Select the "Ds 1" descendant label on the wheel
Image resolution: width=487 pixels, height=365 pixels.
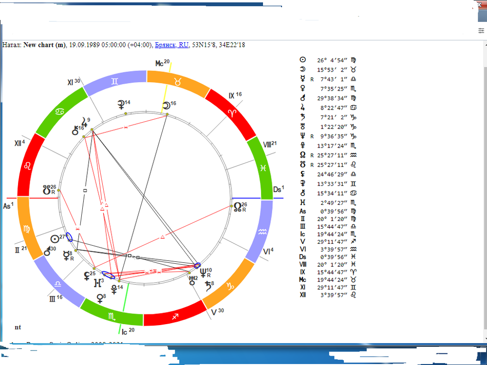point(279,189)
